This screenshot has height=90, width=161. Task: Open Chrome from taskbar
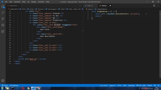point(28,88)
